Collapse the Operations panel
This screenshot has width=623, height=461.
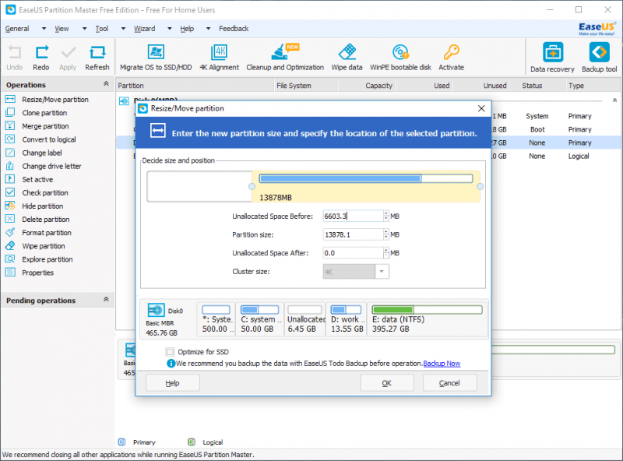[107, 84]
